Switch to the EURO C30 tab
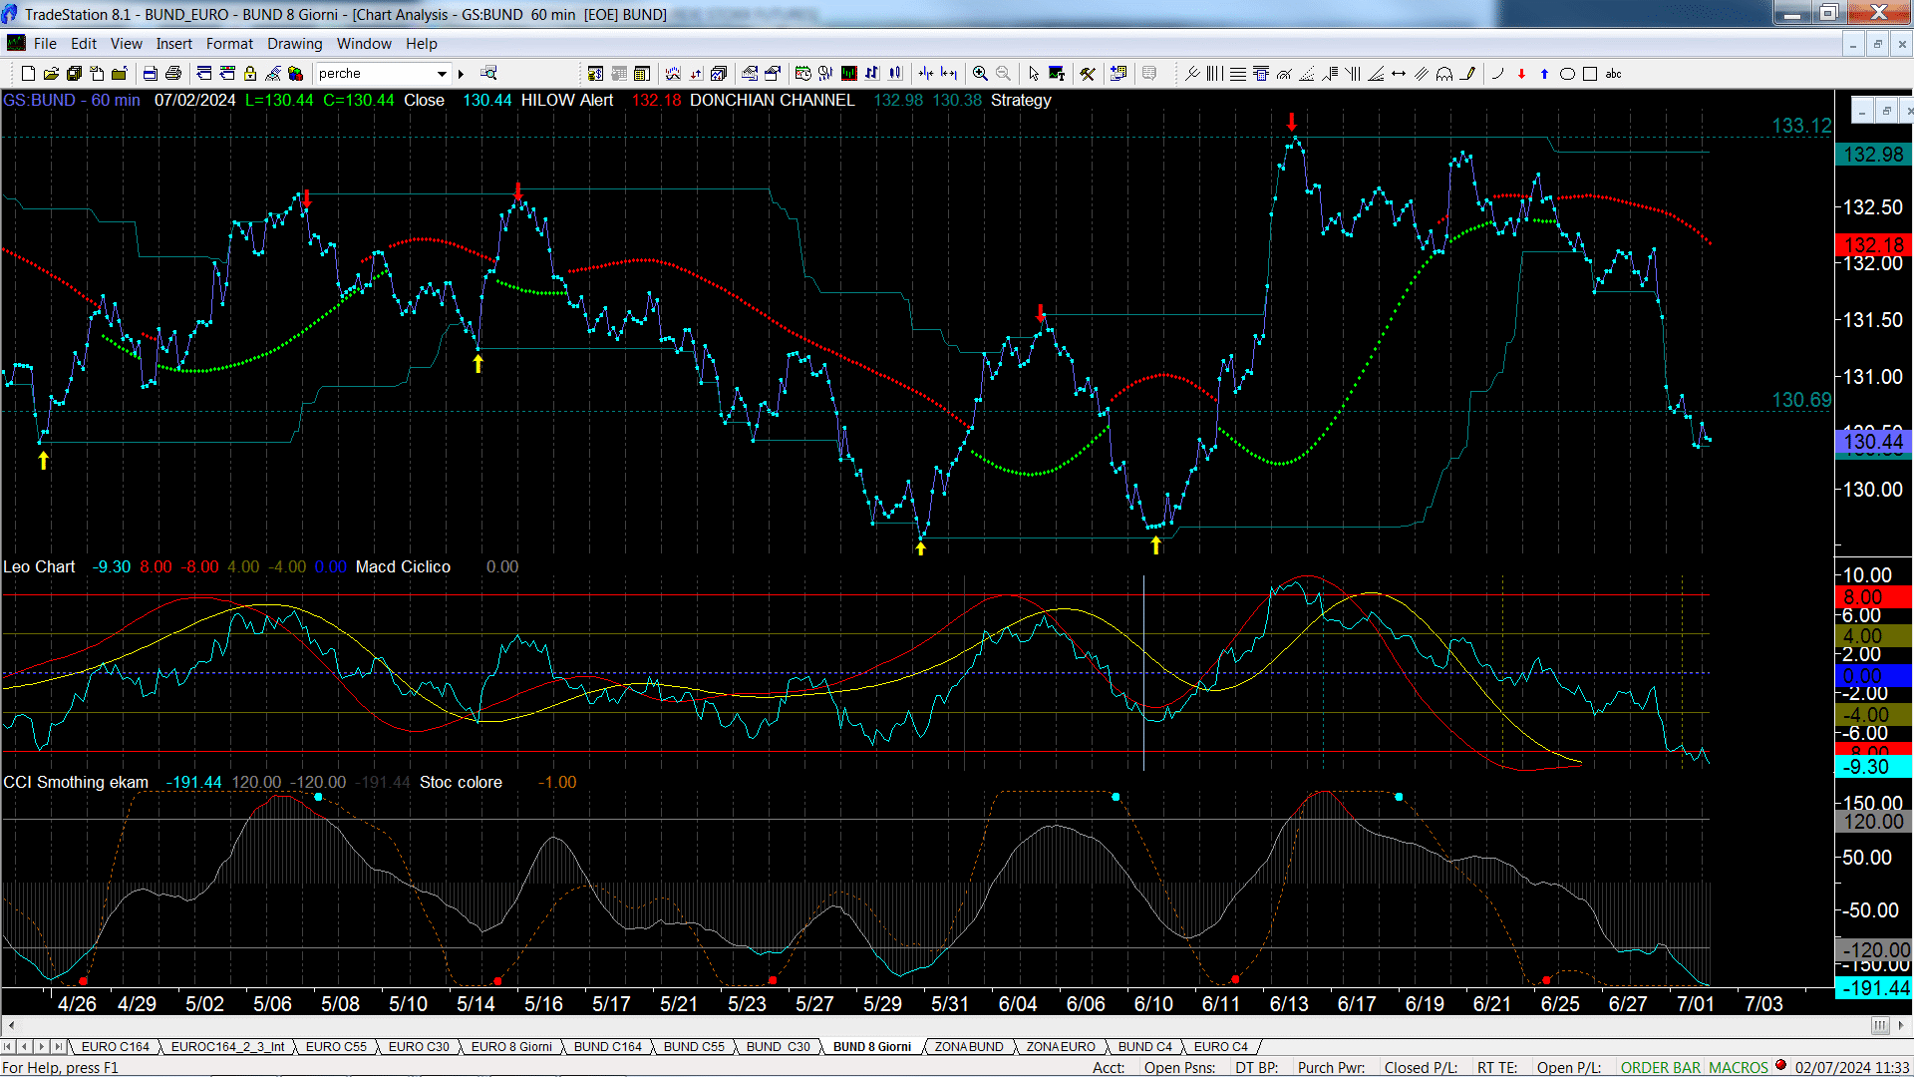Image resolution: width=1914 pixels, height=1077 pixels. click(x=419, y=1047)
